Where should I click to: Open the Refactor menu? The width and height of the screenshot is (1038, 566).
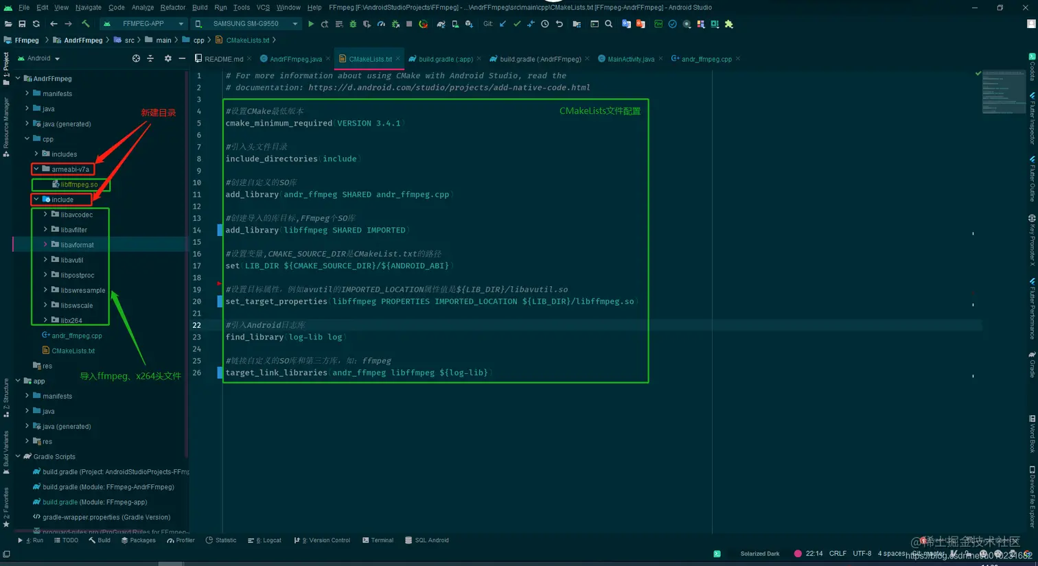pos(172,8)
